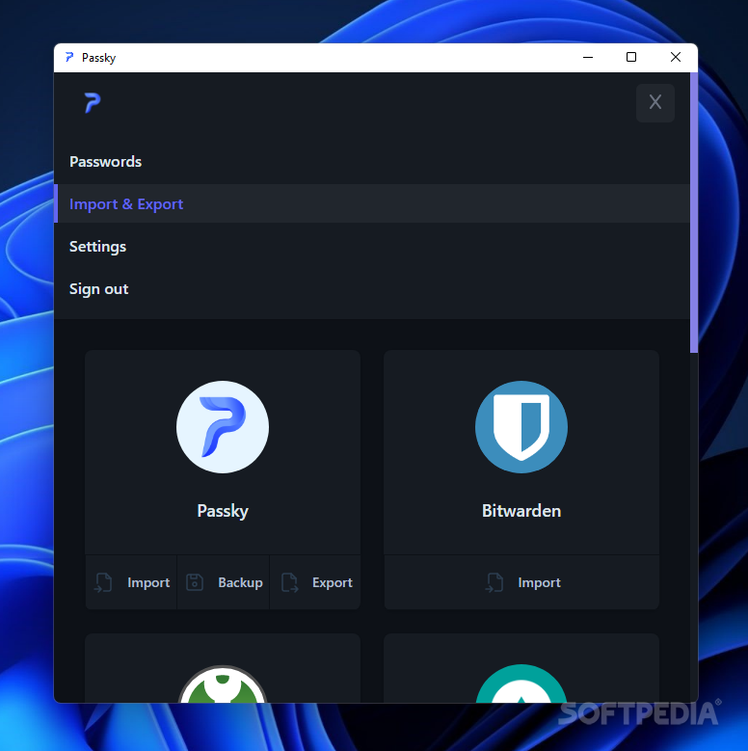Click the round Passky logo in the Passky card

point(223,427)
